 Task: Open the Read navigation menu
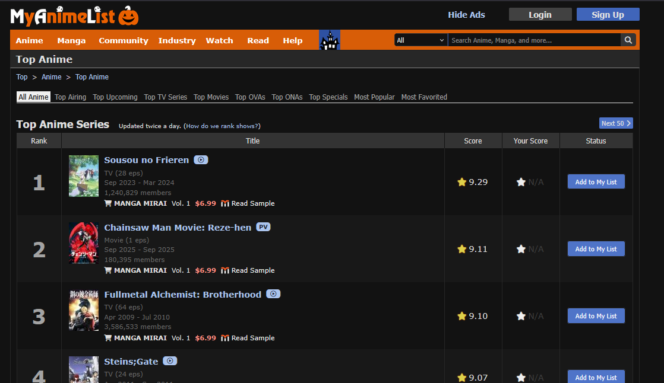[258, 40]
